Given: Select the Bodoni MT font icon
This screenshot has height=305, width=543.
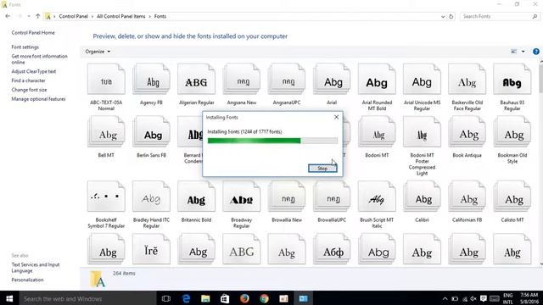Looking at the screenshot, I should pyautogui.click(x=377, y=132).
